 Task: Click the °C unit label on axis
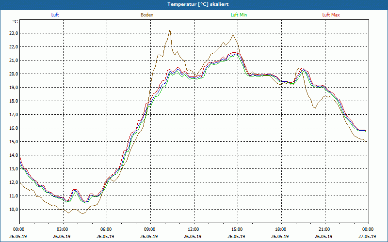click(x=16, y=22)
